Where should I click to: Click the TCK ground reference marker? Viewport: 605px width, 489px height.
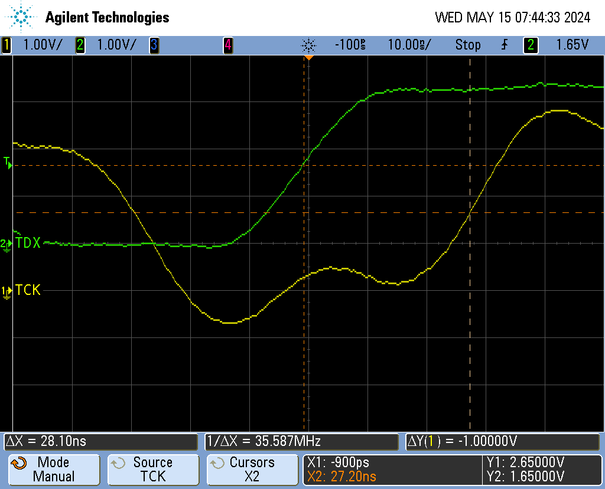(x=6, y=291)
